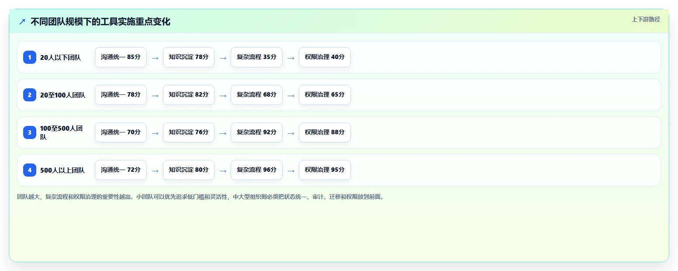Select the 复杂流程 35分 chip

coord(256,57)
